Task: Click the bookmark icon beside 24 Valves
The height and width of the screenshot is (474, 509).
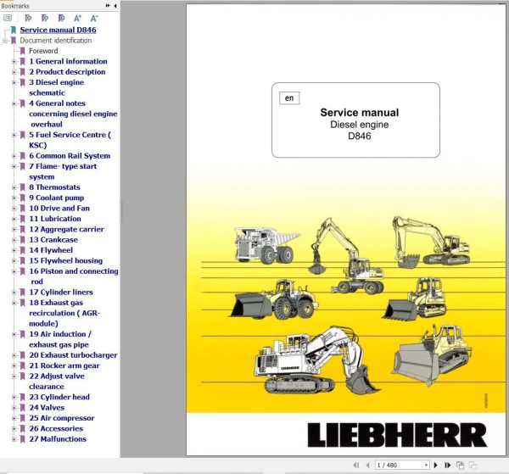Action: 22,408
